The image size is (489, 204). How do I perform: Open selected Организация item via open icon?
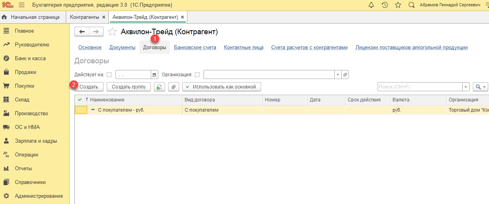click(x=345, y=75)
